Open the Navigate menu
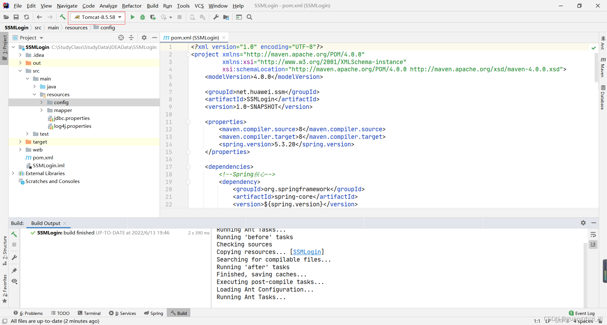 tap(67, 6)
